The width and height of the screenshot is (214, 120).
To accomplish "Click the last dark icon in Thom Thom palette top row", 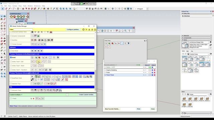I will point(128,43).
